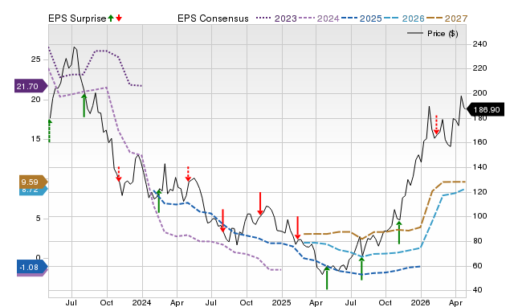Select the 2023 EPS consensus legend entry

click(276, 18)
